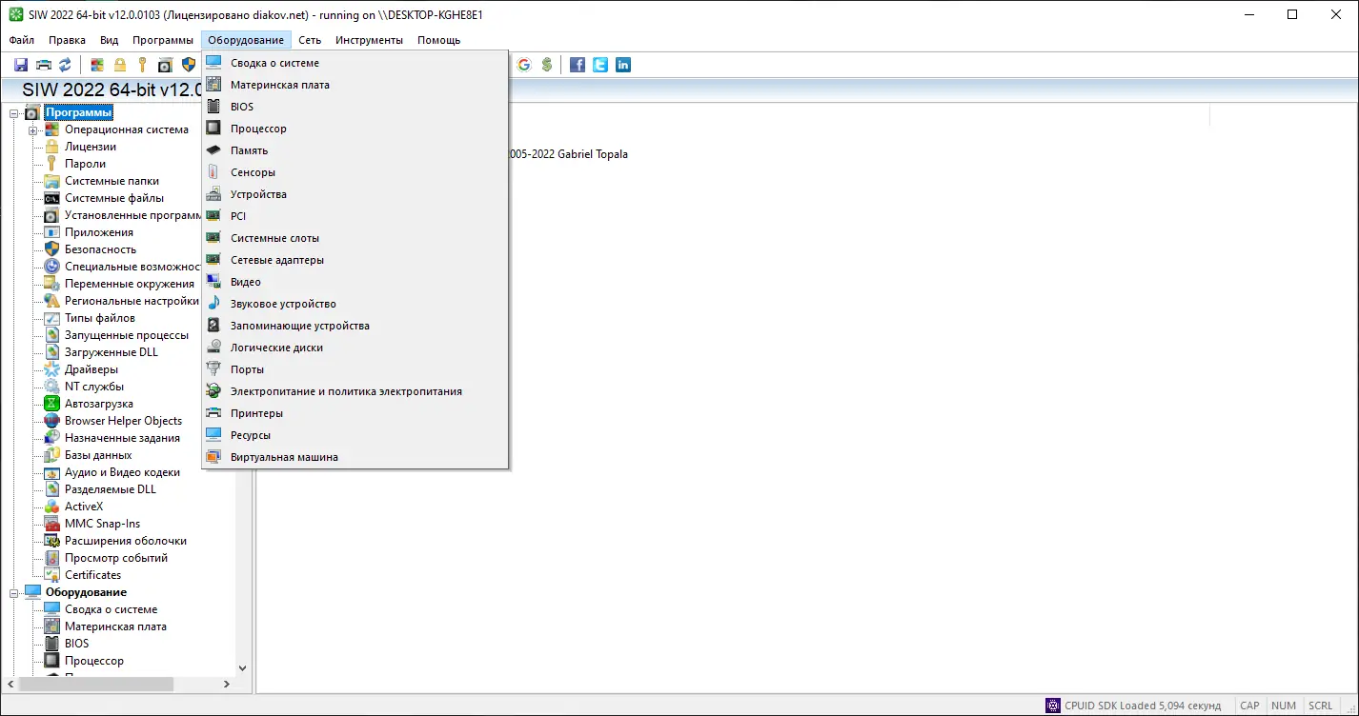The width and height of the screenshot is (1359, 716).
Task: Click the memory chip icon beside Память
Action: coord(213,150)
